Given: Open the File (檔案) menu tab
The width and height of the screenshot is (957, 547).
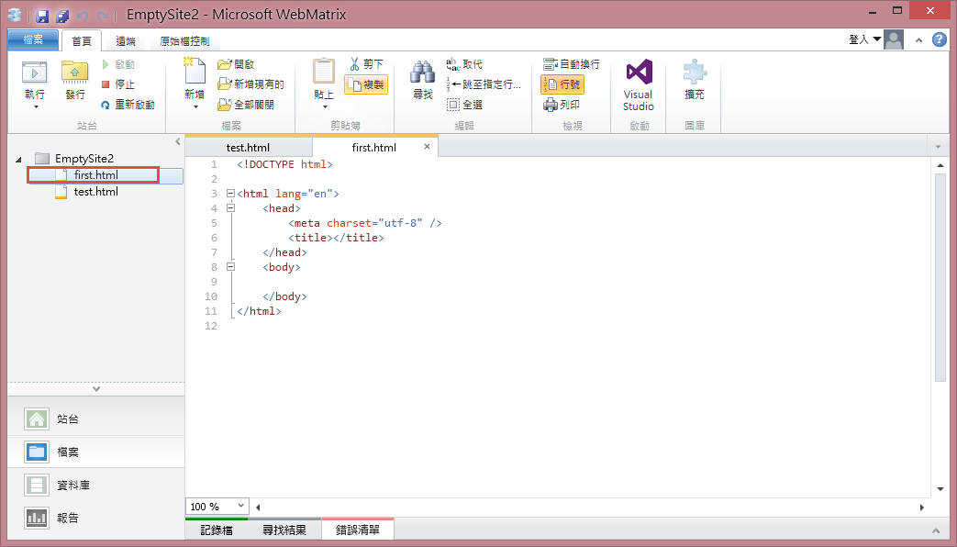Looking at the screenshot, I should [33, 39].
